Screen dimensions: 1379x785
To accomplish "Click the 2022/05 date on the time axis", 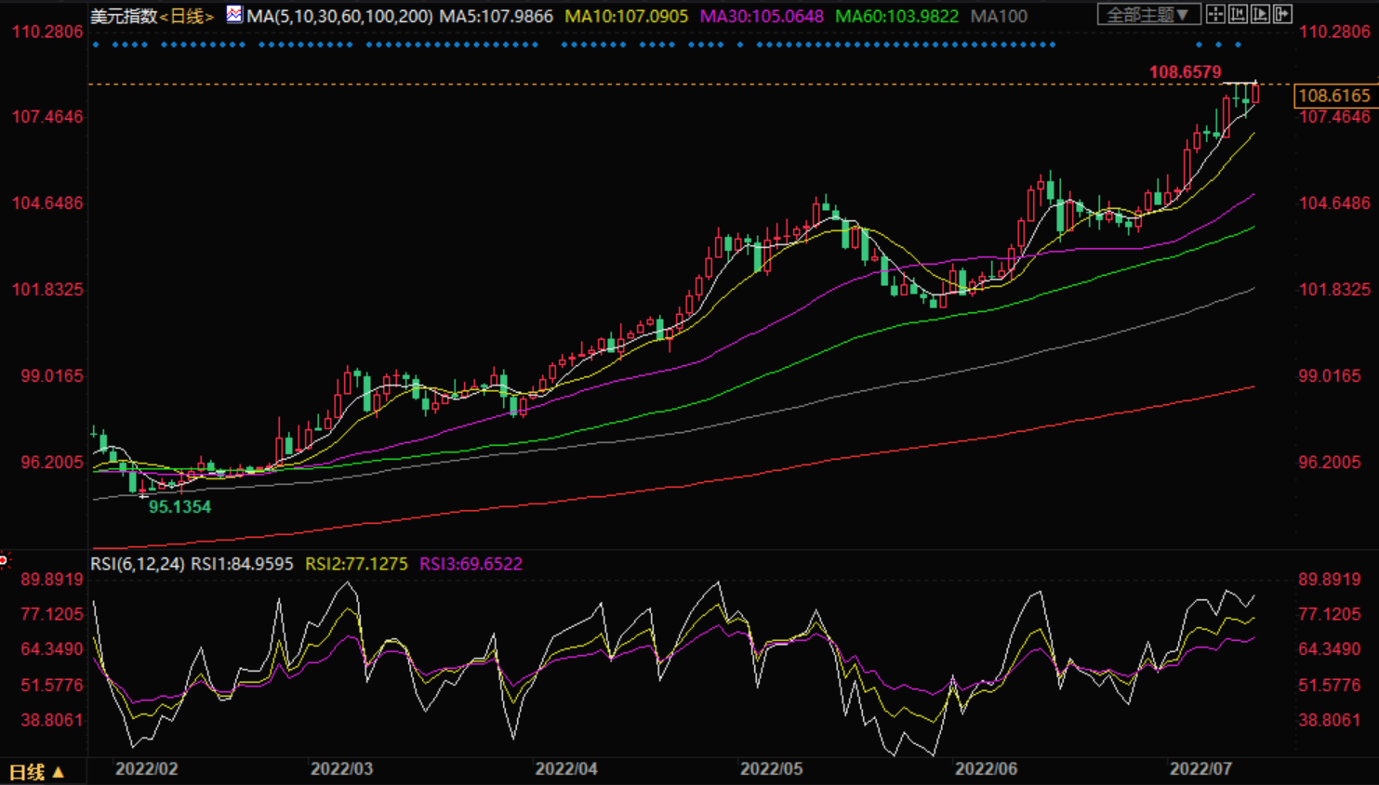I will click(771, 768).
